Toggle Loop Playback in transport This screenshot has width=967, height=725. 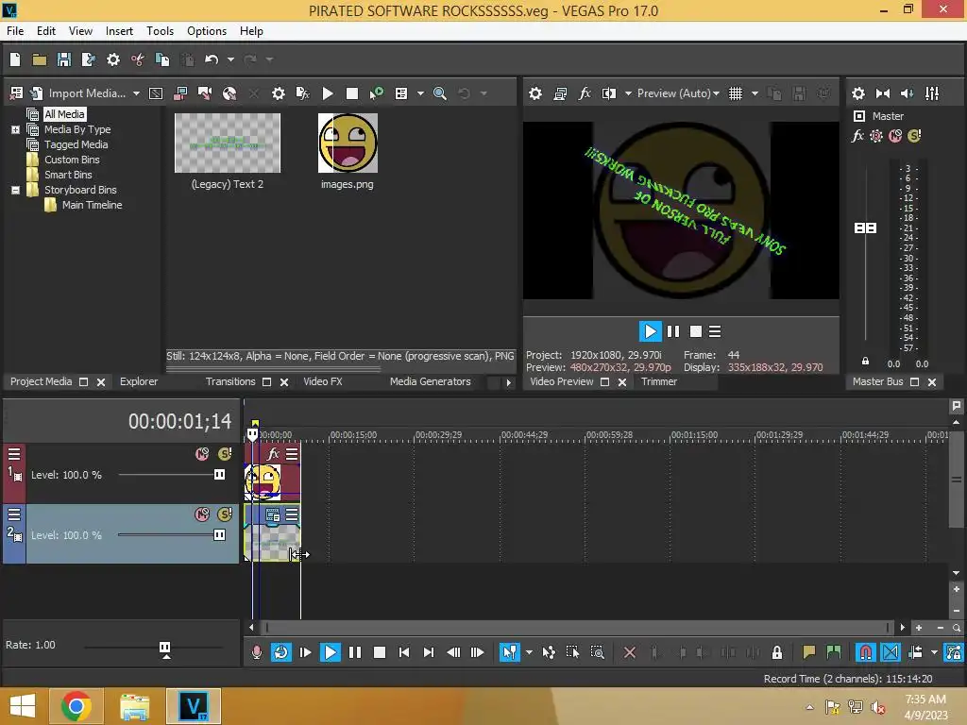[280, 652]
